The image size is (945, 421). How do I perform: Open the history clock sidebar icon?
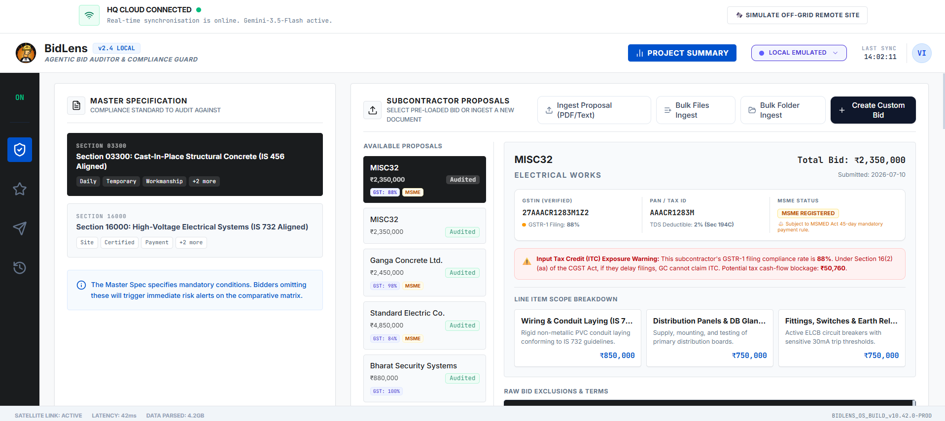point(20,268)
